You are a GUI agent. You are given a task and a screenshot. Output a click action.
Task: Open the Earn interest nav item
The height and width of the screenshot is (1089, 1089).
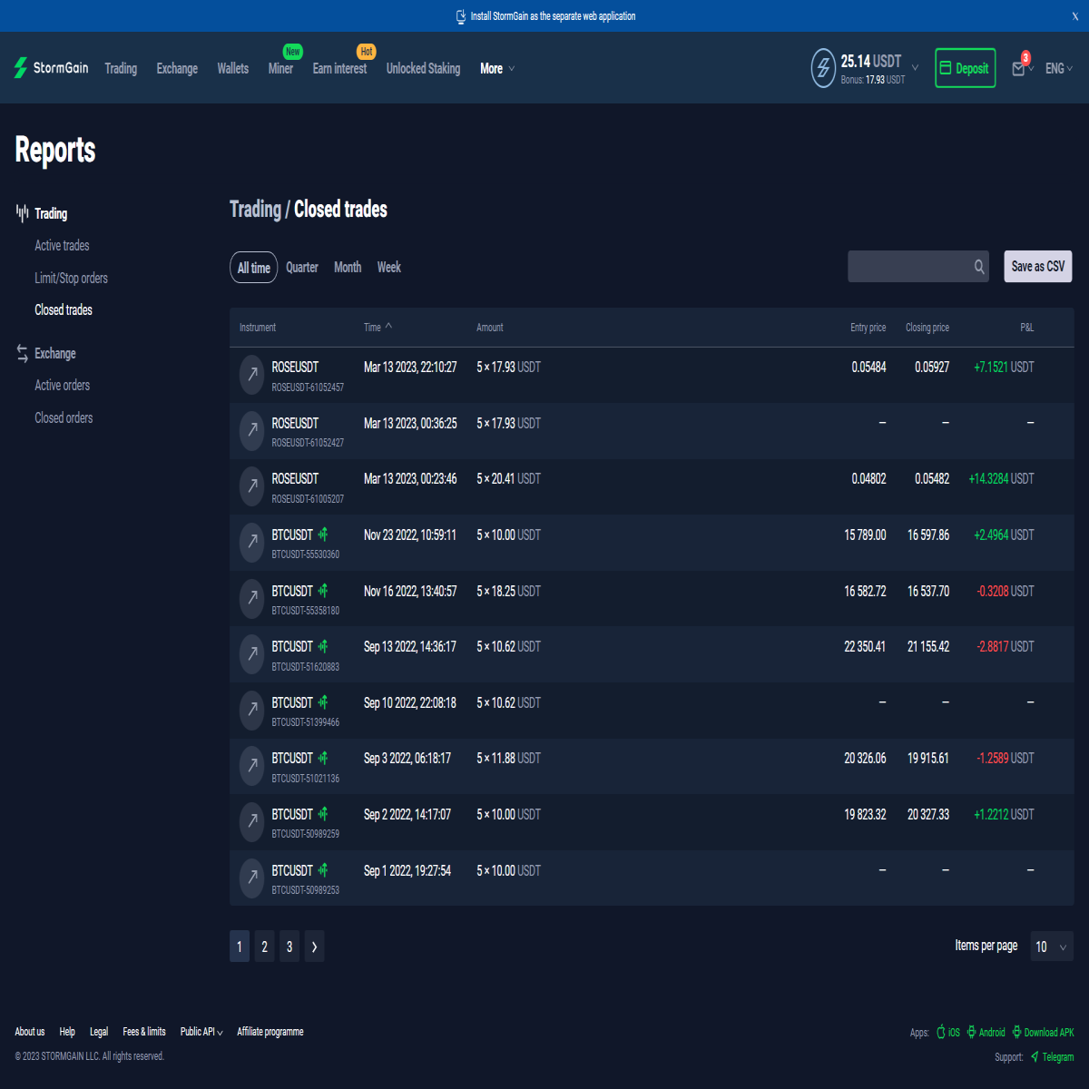click(x=339, y=69)
